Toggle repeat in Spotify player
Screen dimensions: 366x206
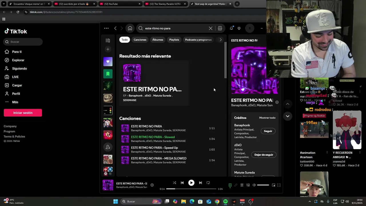[x=208, y=183]
